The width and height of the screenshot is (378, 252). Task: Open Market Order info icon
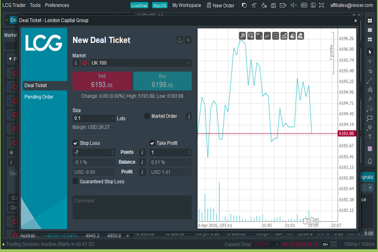(189, 116)
